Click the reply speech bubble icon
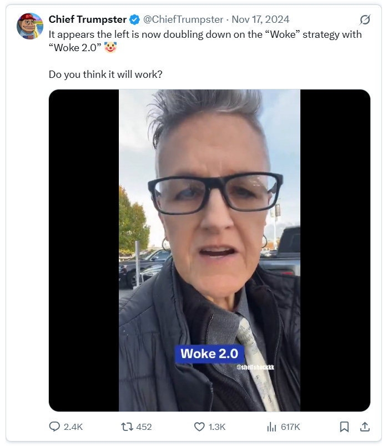387x446 pixels. pos(54,427)
